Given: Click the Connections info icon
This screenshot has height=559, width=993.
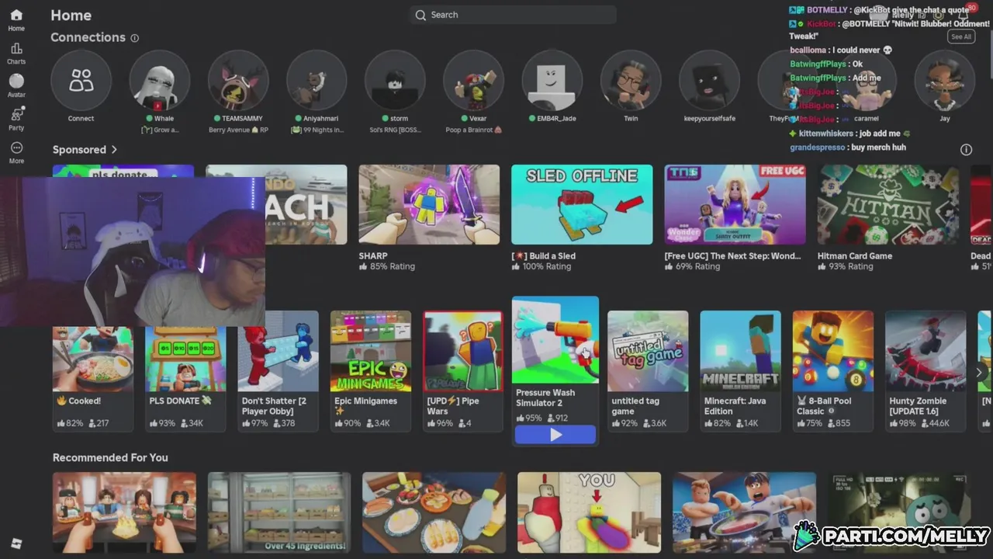Looking at the screenshot, I should (135, 38).
